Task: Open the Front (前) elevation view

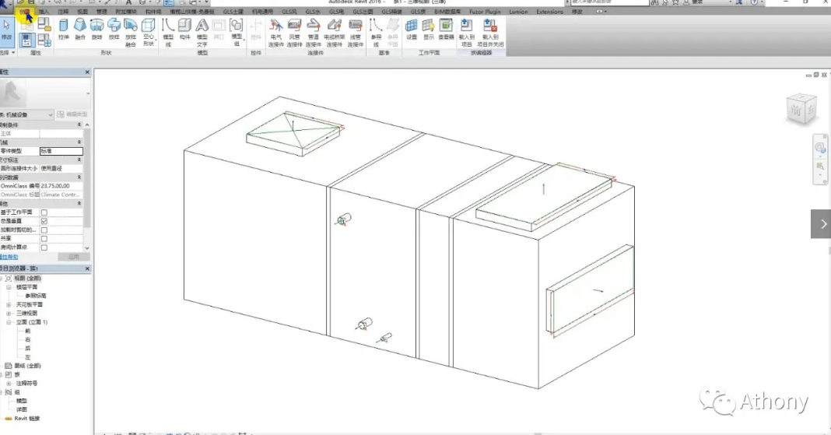Action: 27,331
